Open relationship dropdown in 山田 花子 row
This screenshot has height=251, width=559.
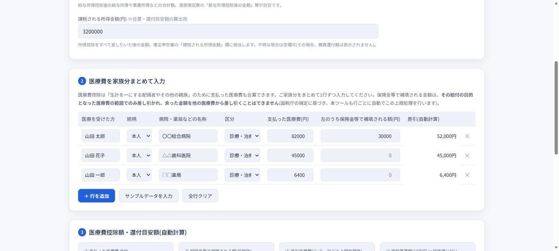pyautogui.click(x=139, y=156)
